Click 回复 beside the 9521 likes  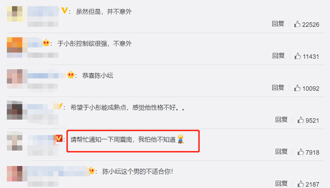pyautogui.click(x=281, y=120)
